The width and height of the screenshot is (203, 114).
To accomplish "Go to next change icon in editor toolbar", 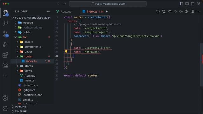I will [x=181, y=11].
